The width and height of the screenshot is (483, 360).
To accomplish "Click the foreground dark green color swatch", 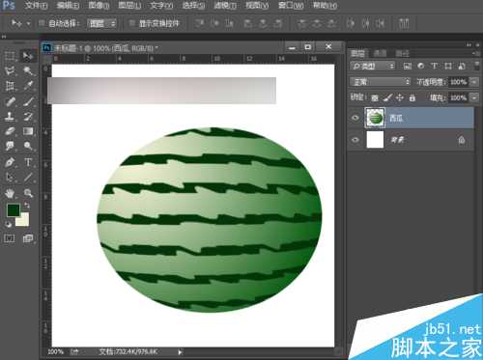I will pyautogui.click(x=14, y=210).
